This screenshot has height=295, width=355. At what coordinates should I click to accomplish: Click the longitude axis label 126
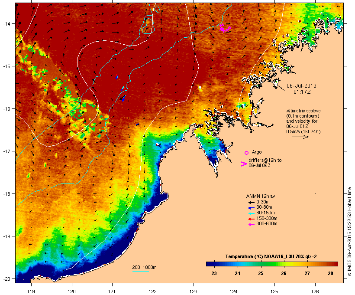pos(315,292)
